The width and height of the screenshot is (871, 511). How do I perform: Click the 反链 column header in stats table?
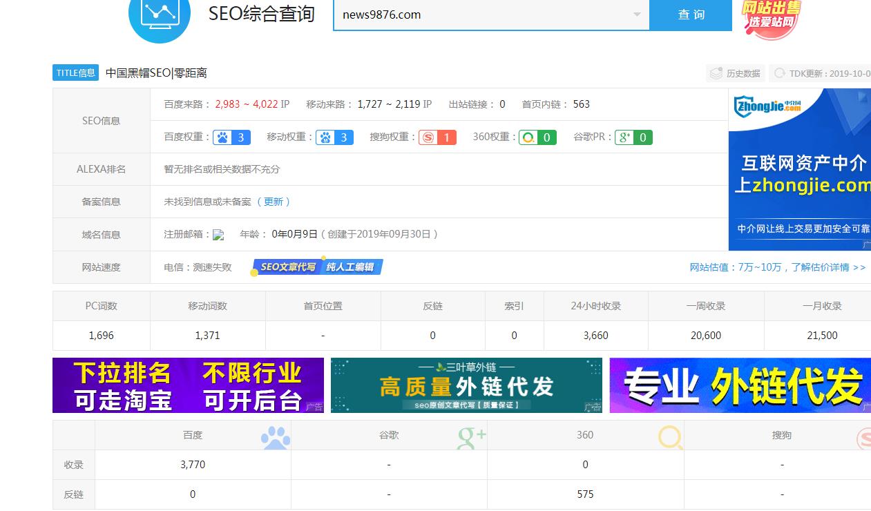432,306
